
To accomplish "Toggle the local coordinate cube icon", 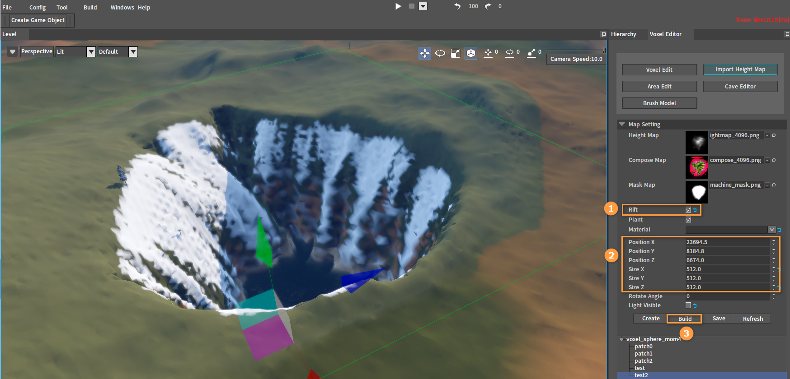I will coord(471,53).
